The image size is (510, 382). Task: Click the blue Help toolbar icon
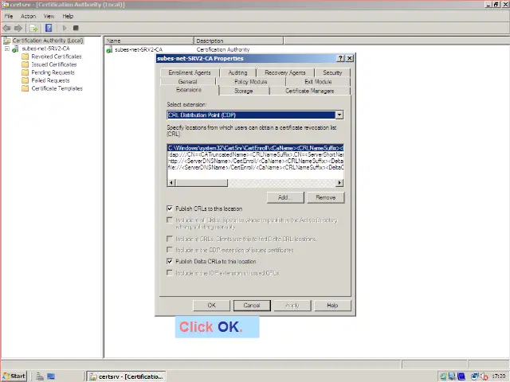(49, 28)
